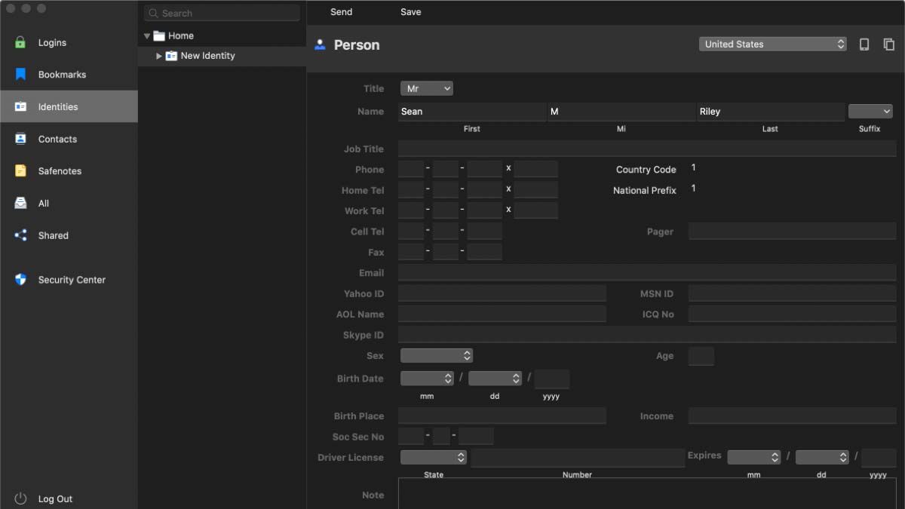905x509 pixels.
Task: Open the Security Center shield icon
Action: (20, 280)
